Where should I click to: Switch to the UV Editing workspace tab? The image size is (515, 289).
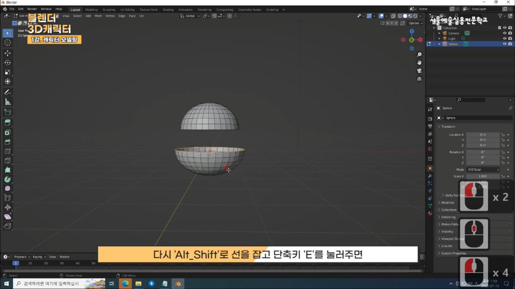tap(128, 10)
